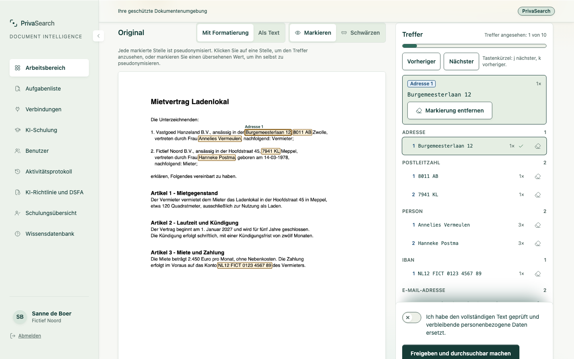Click the Markierung entfernen button
The image size is (574, 359).
[x=450, y=110]
